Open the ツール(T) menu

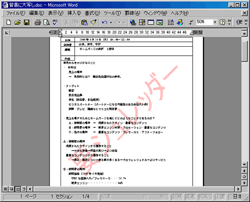tap(112, 13)
